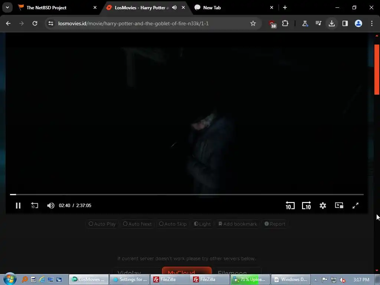Screen dimensions: 380x285
Task: Close the New Tab tab
Action: 272,7
